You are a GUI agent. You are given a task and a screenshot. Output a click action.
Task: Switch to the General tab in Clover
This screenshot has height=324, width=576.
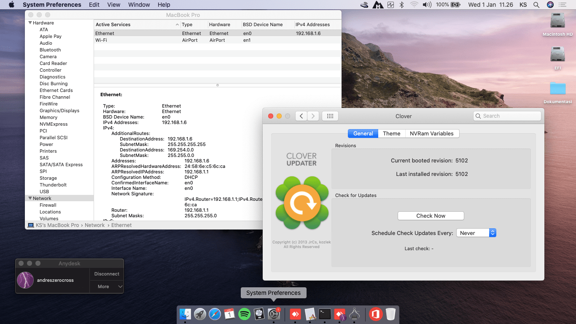tap(363, 133)
